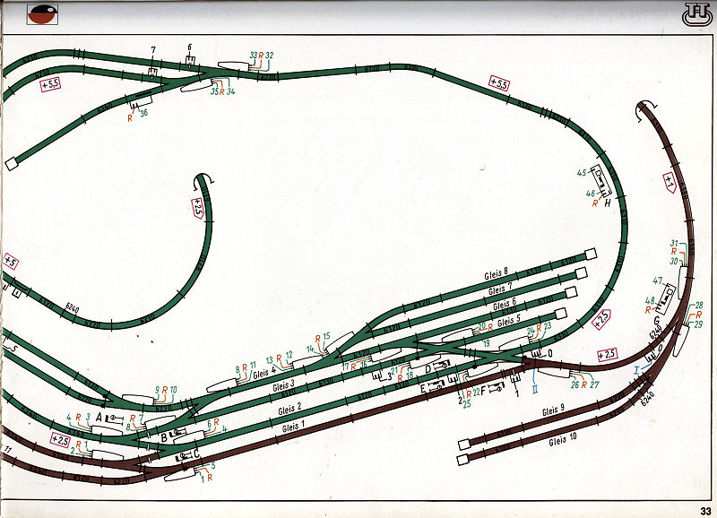Screen dimensions: 717x518
Task: Select signal symbol F
Action: point(494,389)
